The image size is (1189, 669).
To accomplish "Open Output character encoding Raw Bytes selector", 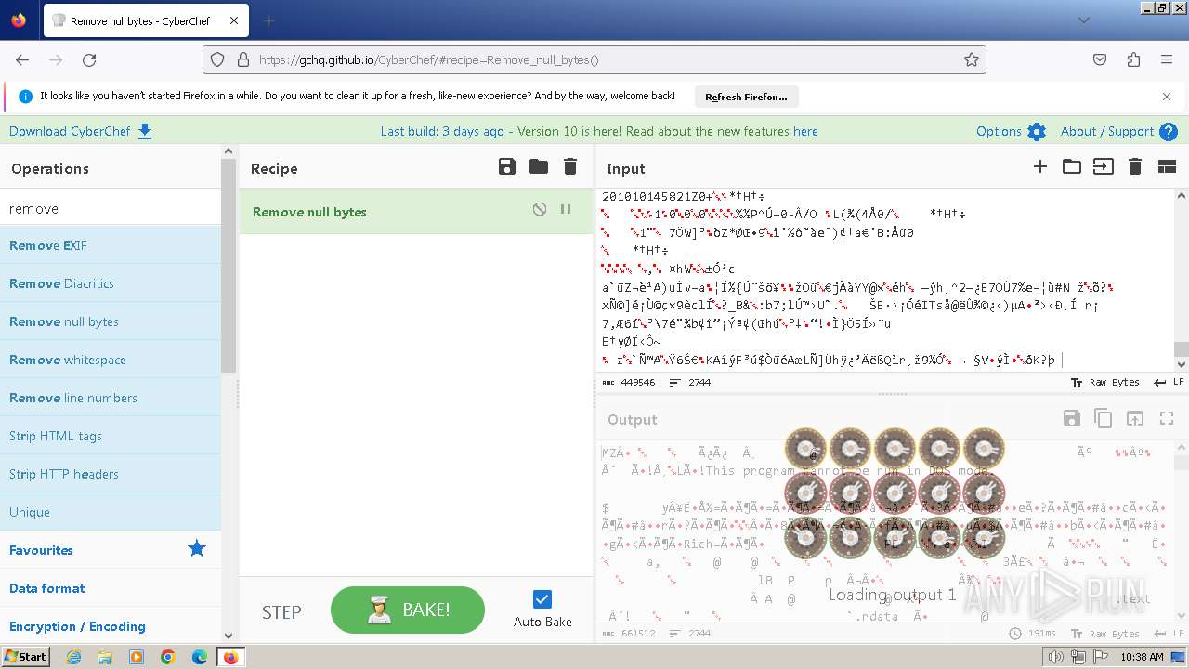I will 1105,633.
